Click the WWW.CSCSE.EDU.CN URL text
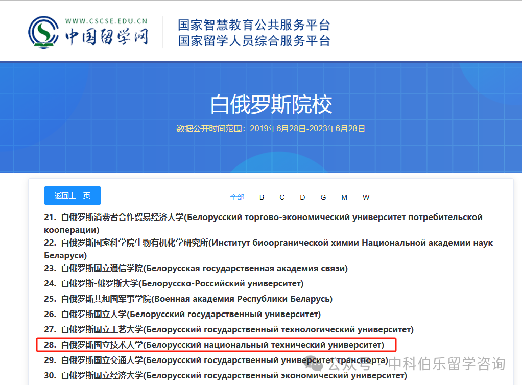 click(x=107, y=21)
